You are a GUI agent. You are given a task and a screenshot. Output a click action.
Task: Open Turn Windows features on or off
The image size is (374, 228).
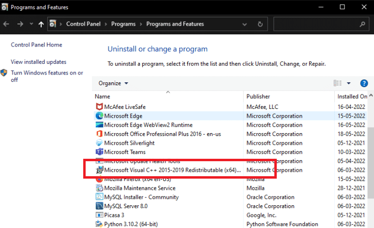(x=47, y=76)
